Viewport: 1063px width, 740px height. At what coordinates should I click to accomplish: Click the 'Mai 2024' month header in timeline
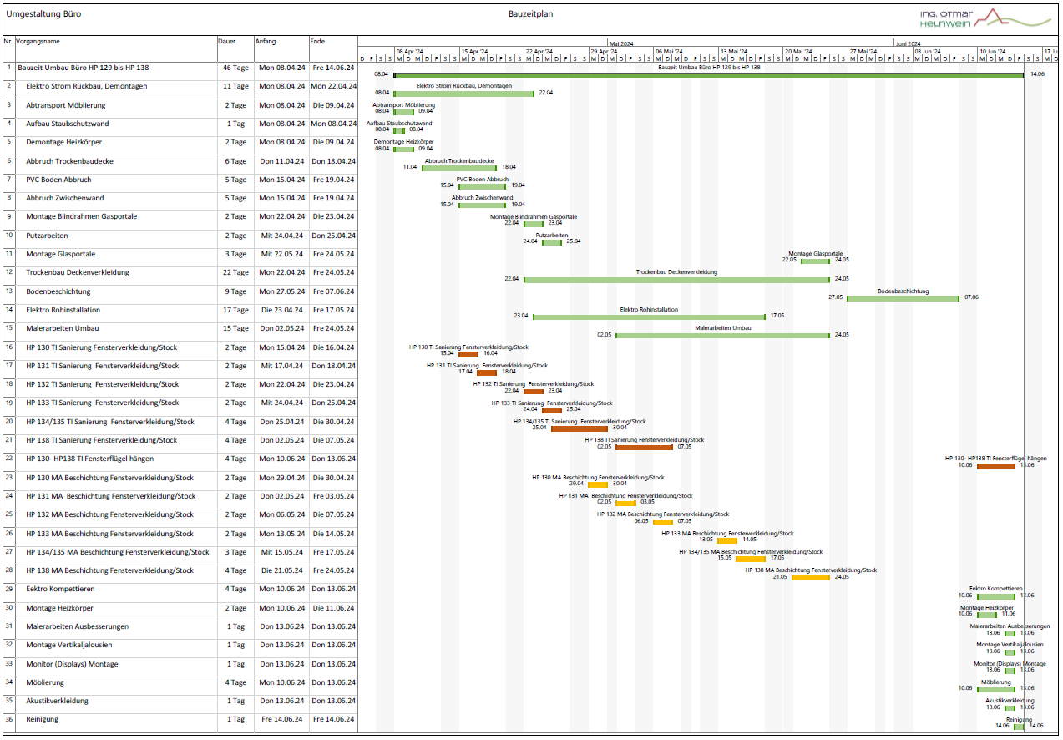(x=621, y=43)
